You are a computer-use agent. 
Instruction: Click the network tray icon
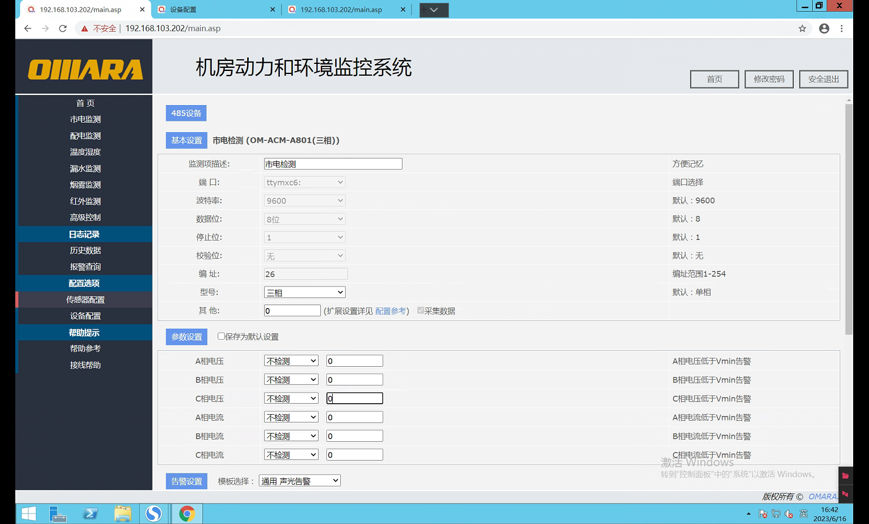click(x=776, y=514)
